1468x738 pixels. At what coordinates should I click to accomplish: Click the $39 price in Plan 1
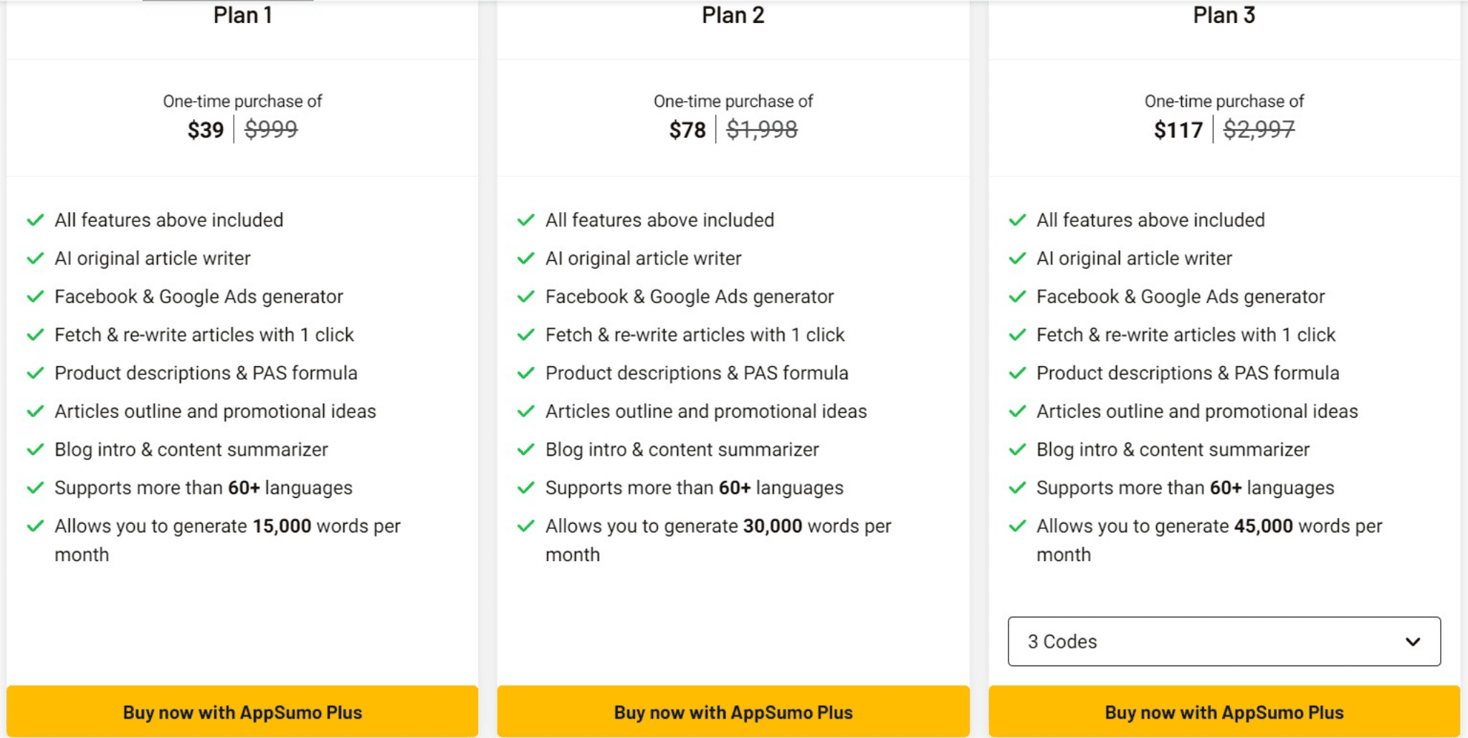pos(206,130)
